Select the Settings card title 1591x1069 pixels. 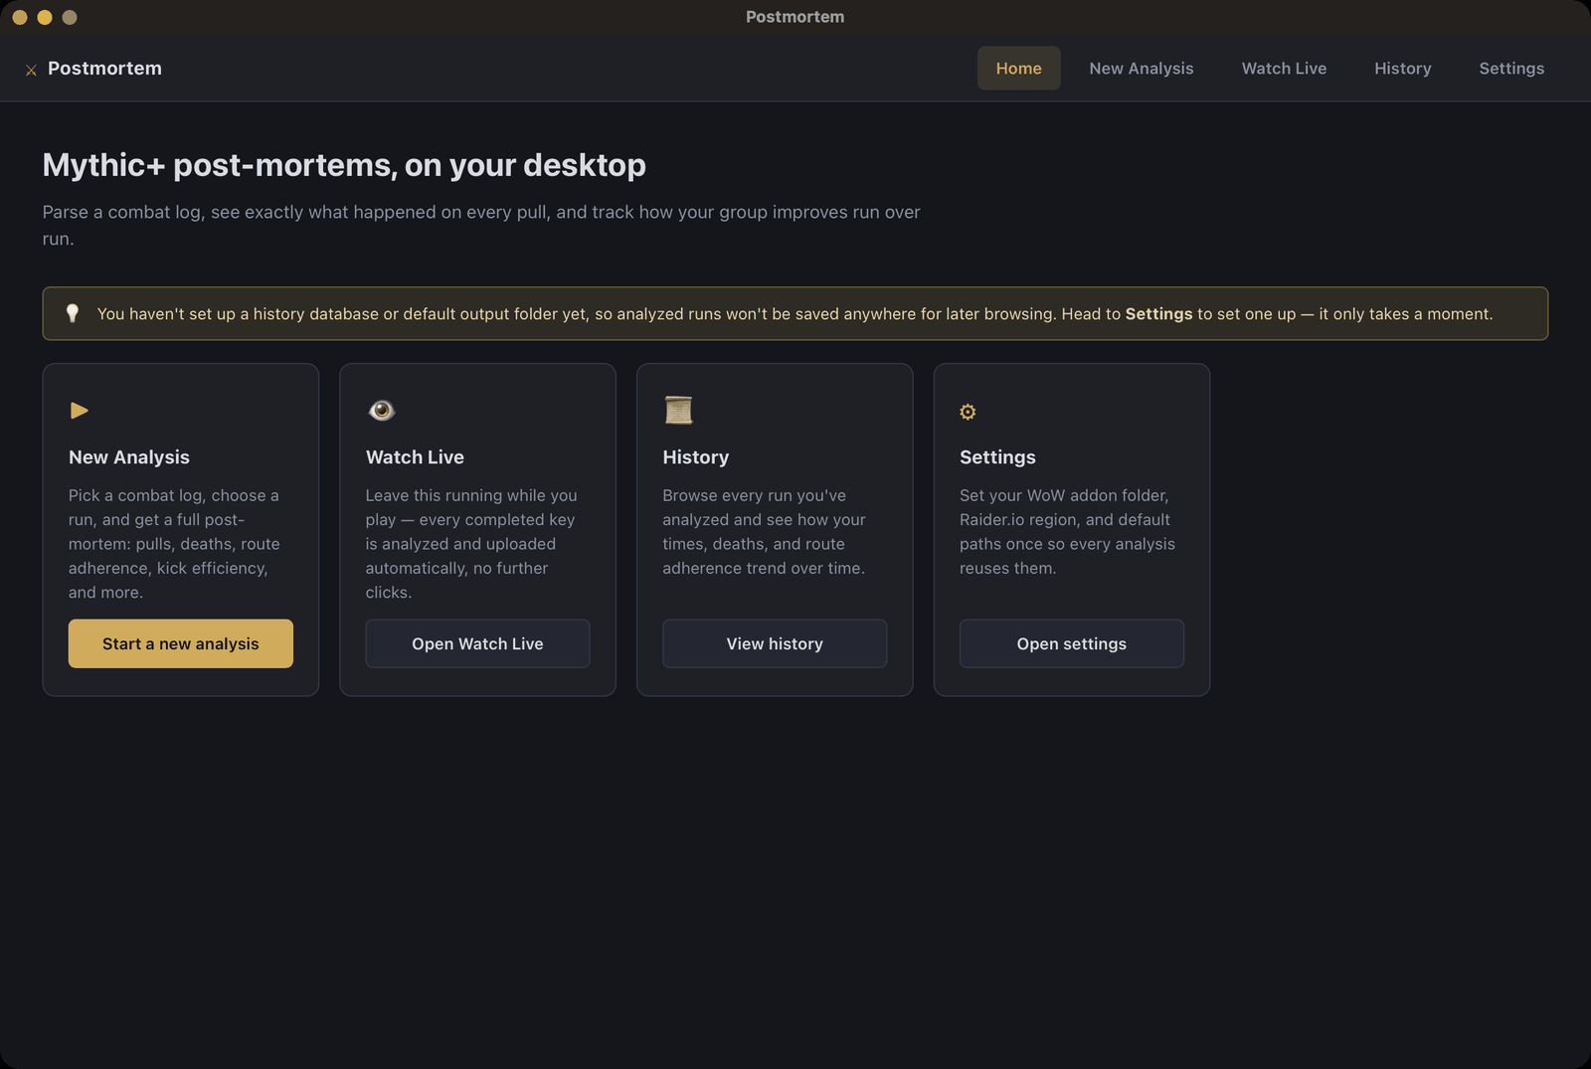pos(997,457)
